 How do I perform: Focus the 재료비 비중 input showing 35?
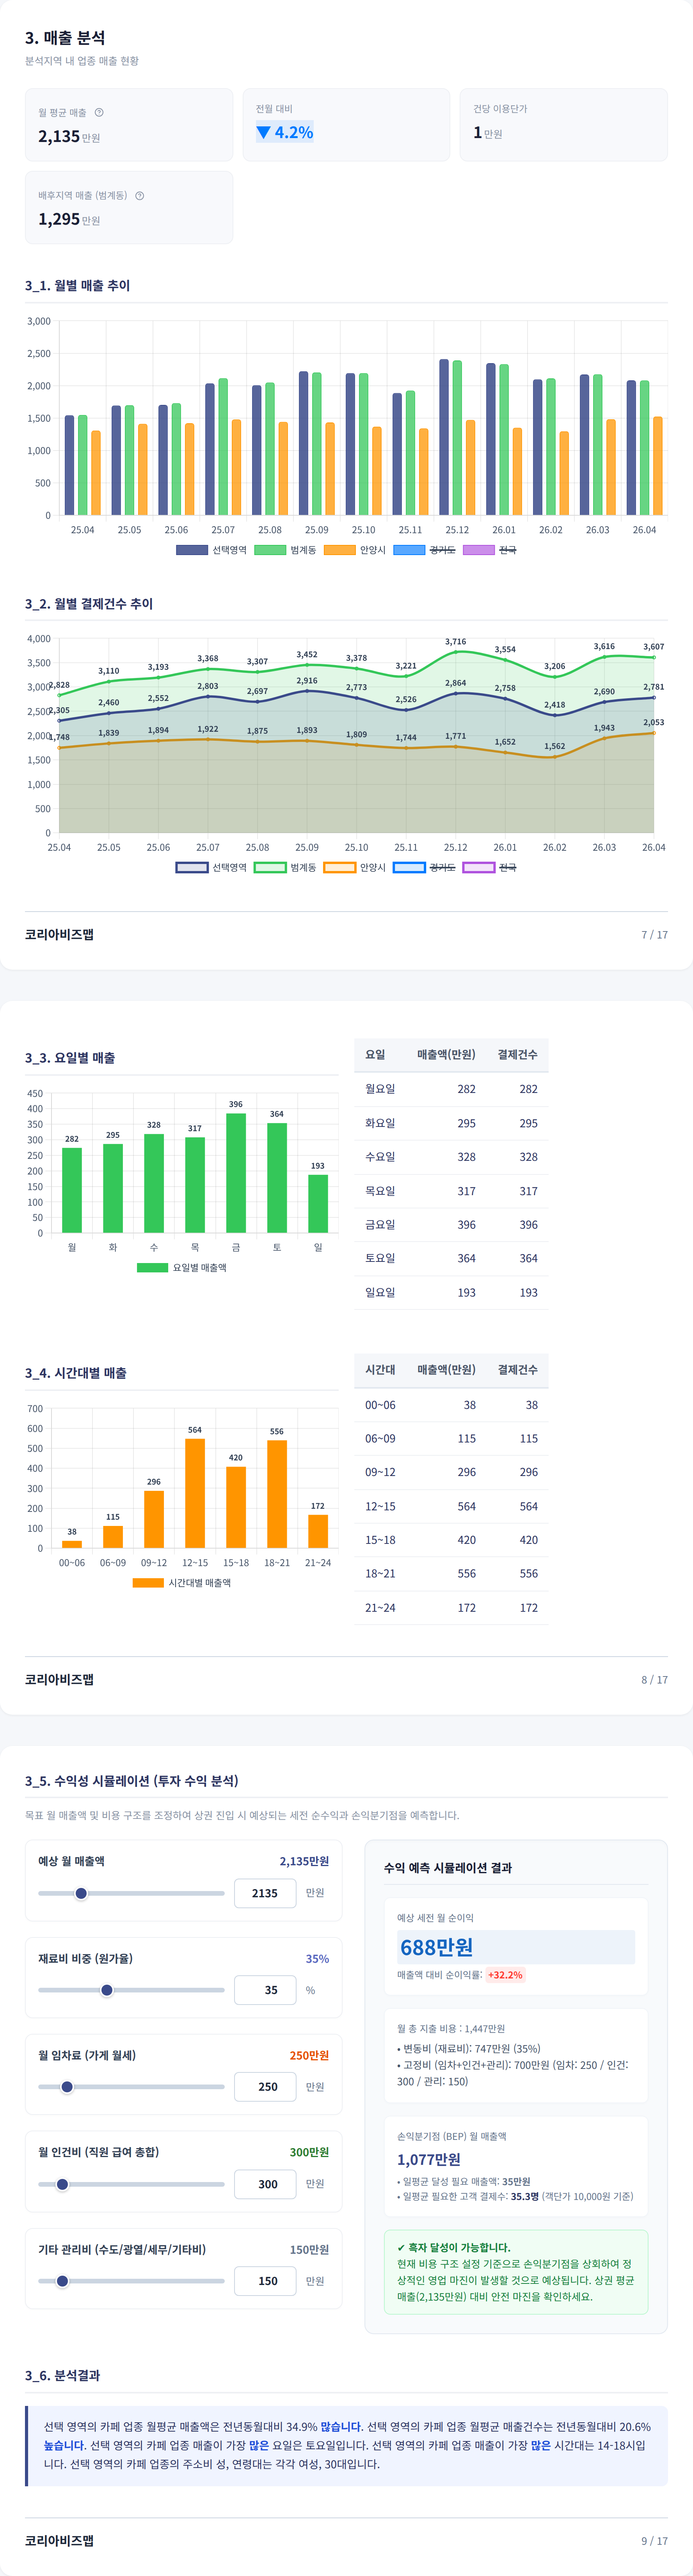(265, 1990)
